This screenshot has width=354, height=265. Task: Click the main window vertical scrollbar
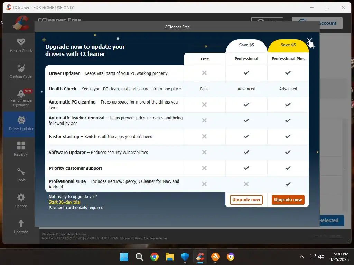[x=345, y=146]
